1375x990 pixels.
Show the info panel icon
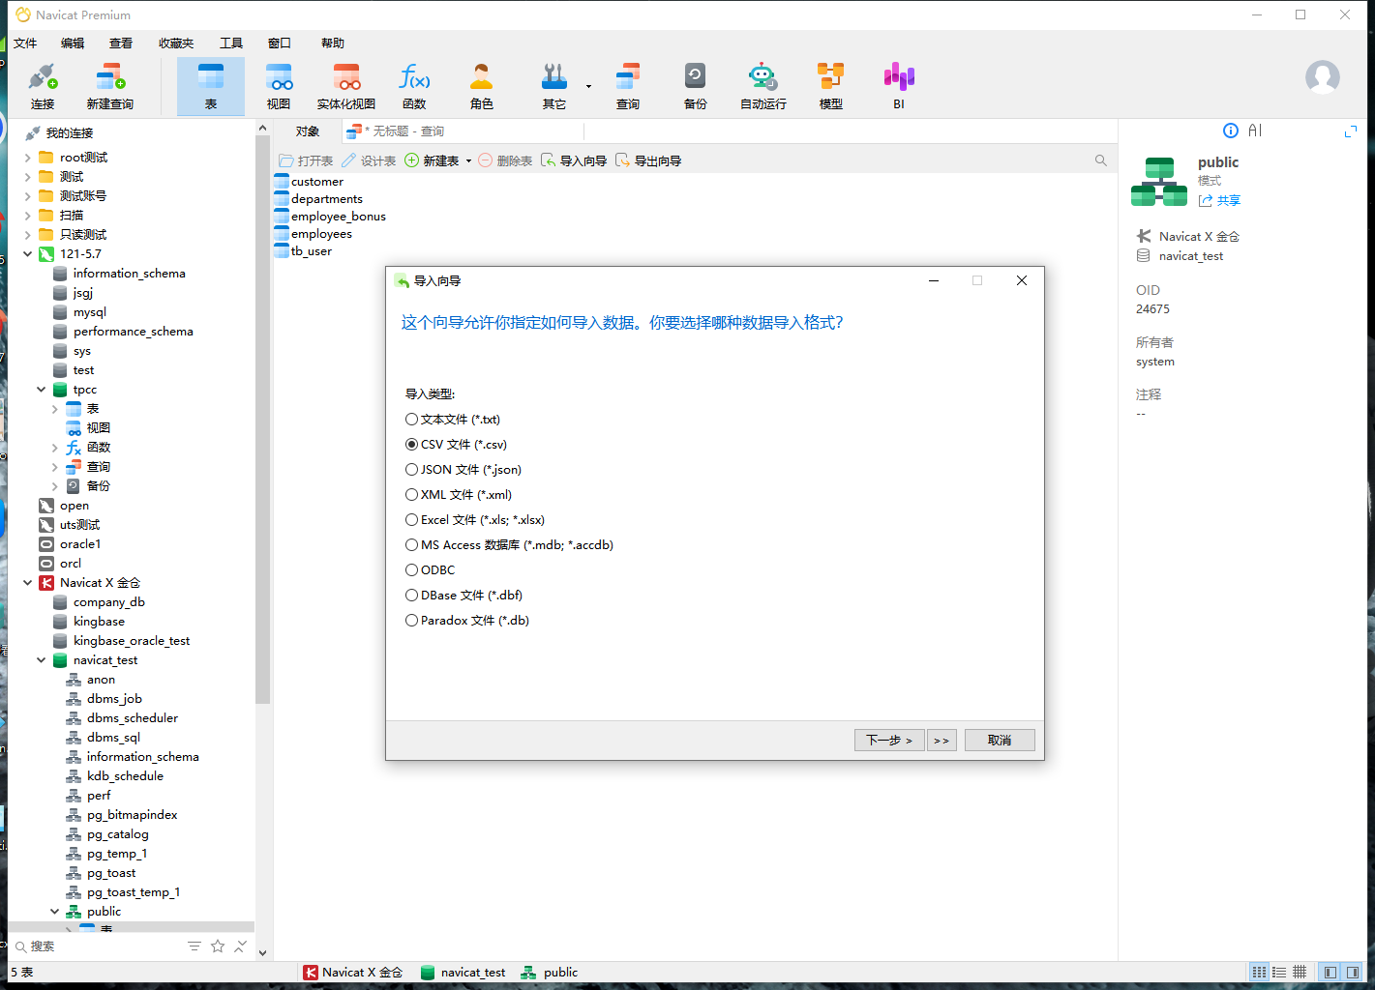(x=1231, y=131)
